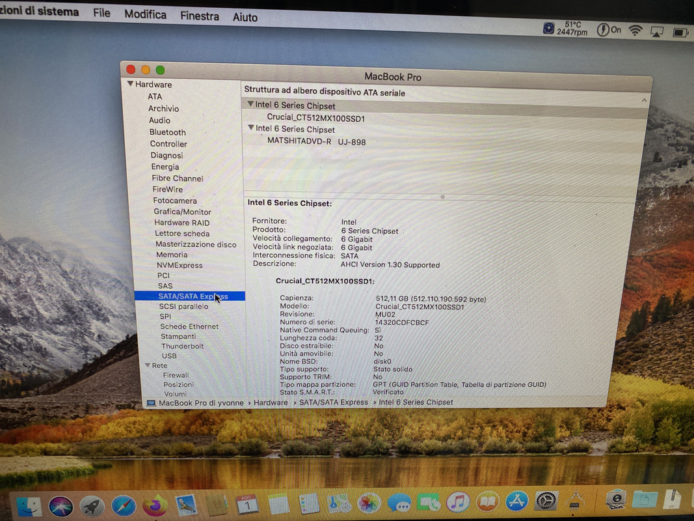
Task: Select Fotocamera in the sidebar
Action: tap(175, 200)
